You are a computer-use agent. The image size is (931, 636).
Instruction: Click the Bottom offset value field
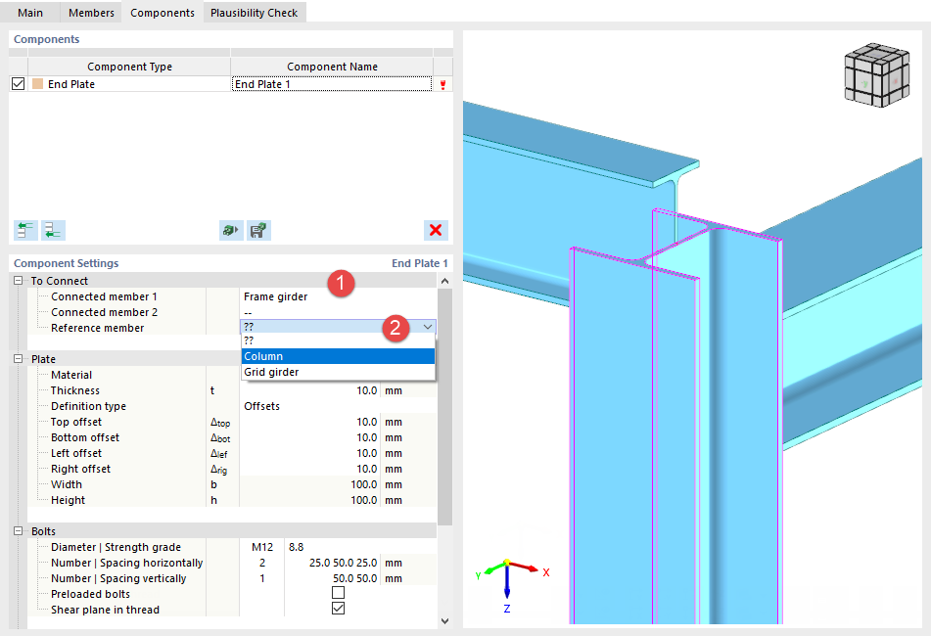coord(309,437)
